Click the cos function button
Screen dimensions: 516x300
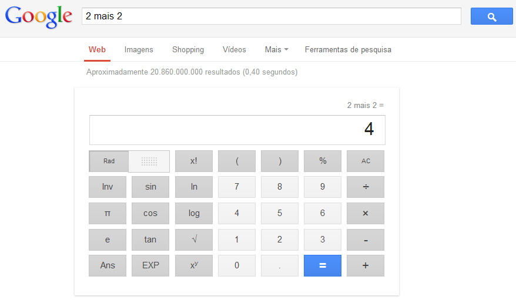pyautogui.click(x=150, y=213)
